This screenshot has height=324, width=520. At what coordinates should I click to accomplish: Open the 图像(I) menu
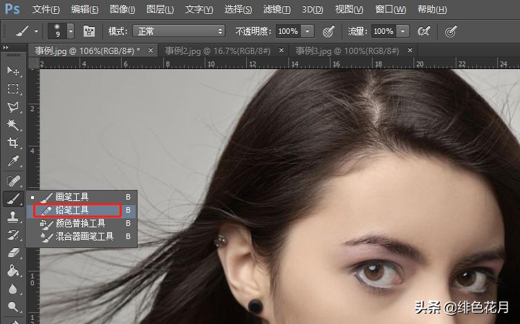[x=122, y=9]
